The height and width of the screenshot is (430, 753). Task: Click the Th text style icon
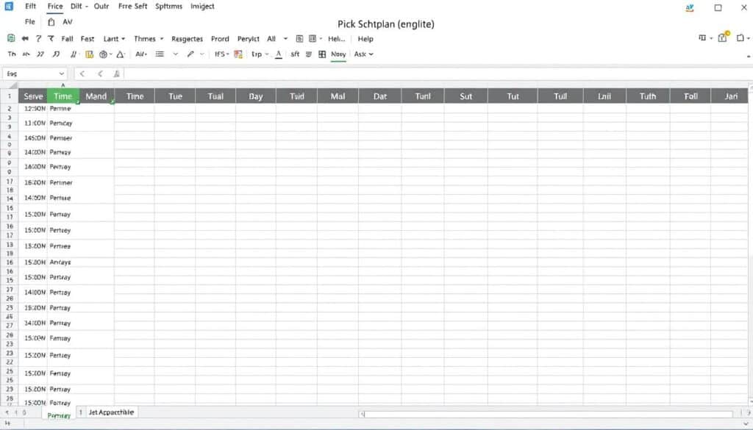coord(12,54)
